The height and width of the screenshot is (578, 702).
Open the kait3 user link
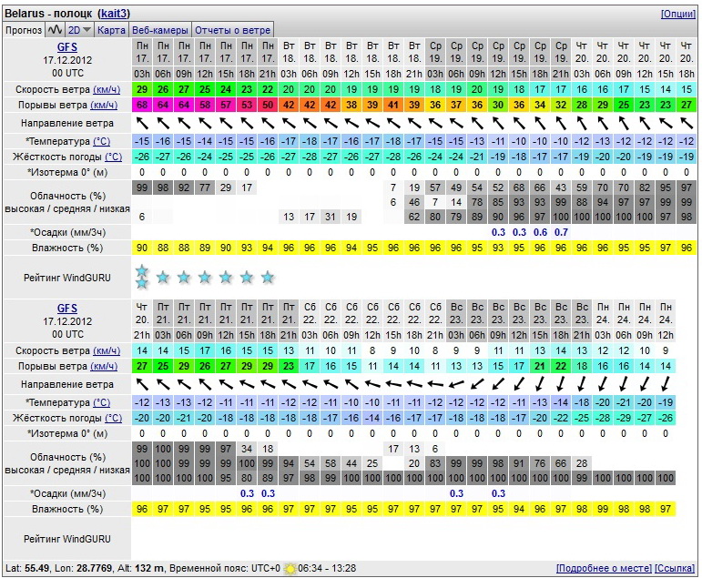click(114, 14)
